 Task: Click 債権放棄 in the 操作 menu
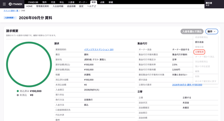(199, 47)
